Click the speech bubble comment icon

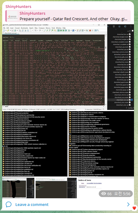point(9,204)
